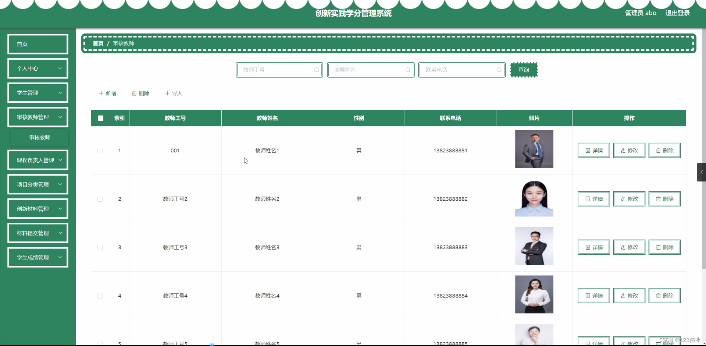
Task: Check the checkbox for 教师姓名4 row
Action: pos(100,296)
